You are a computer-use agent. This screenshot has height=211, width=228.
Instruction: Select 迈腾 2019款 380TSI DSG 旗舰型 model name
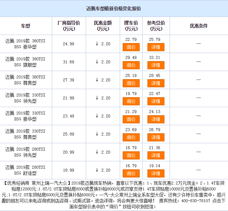pos(25,62)
